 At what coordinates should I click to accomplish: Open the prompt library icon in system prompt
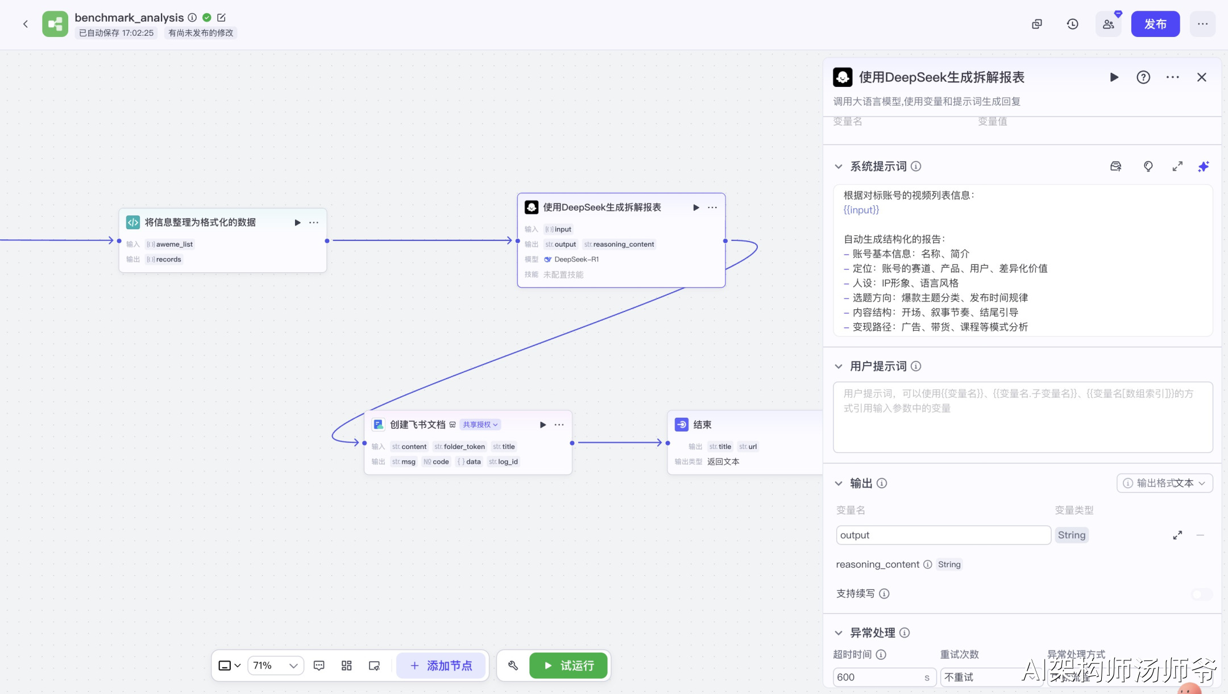1115,167
